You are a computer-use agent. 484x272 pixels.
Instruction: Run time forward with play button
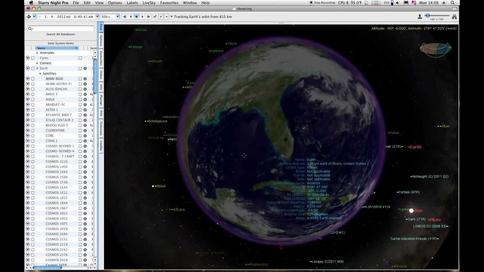pyautogui.click(x=142, y=17)
